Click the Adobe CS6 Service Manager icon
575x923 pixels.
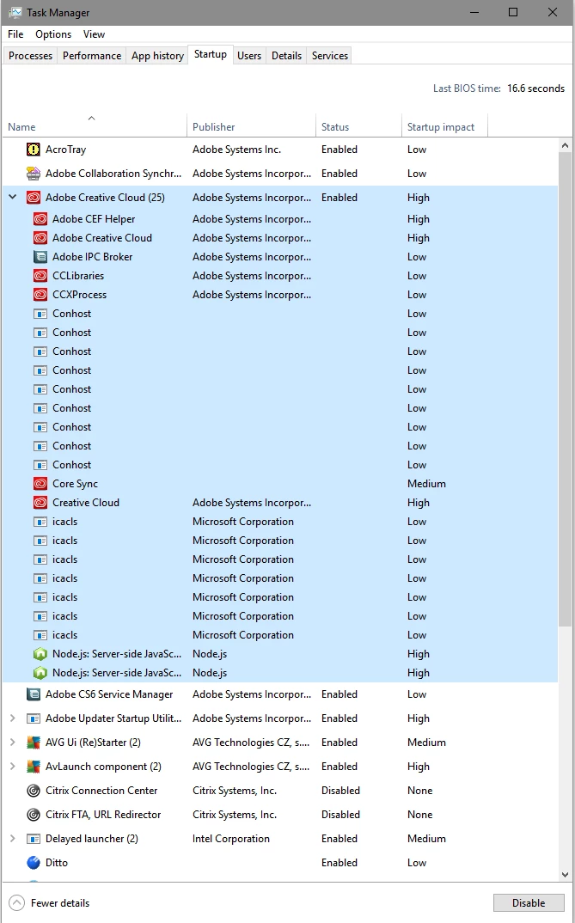point(34,694)
